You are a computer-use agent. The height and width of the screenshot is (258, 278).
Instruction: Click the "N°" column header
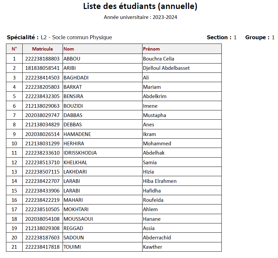(14, 49)
